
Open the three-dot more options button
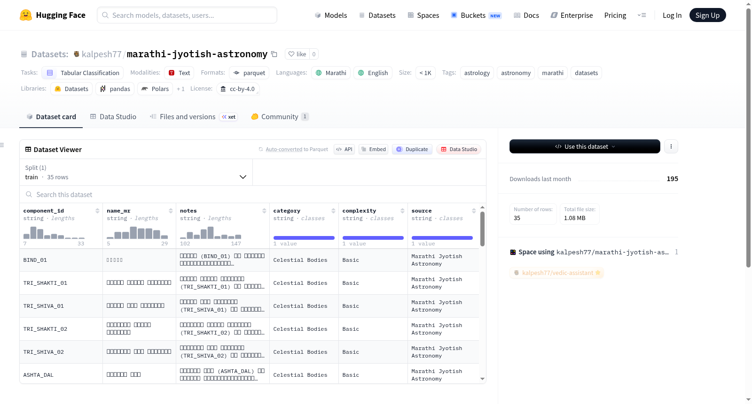671,146
